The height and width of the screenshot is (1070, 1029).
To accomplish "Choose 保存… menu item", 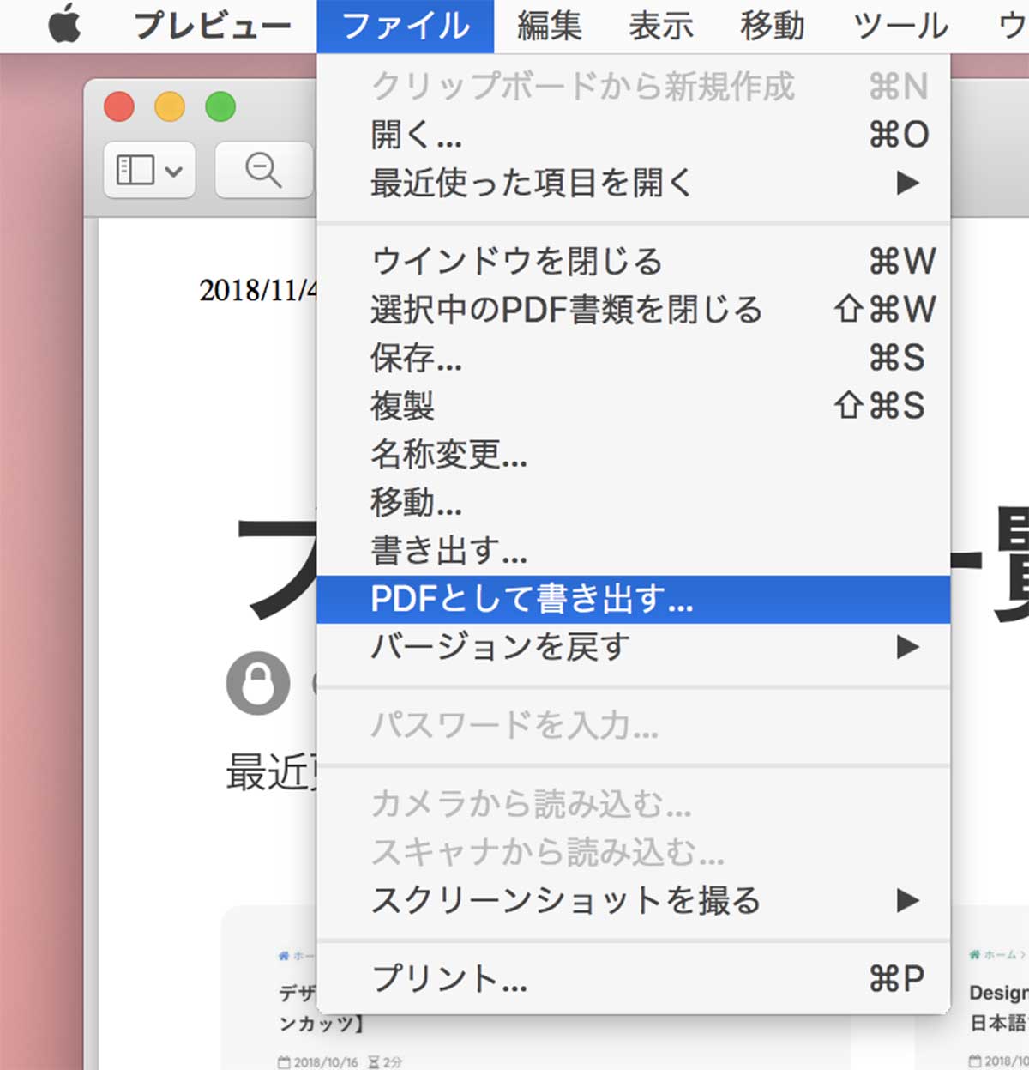I will (x=634, y=358).
